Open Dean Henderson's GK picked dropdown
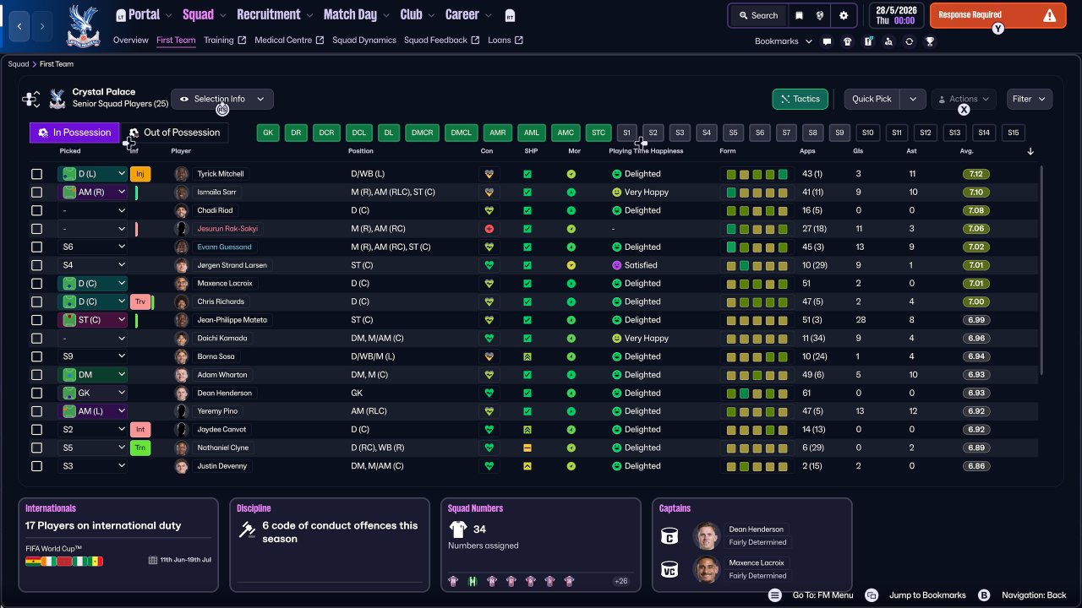Screen dimensions: 1082x608 tap(93, 393)
